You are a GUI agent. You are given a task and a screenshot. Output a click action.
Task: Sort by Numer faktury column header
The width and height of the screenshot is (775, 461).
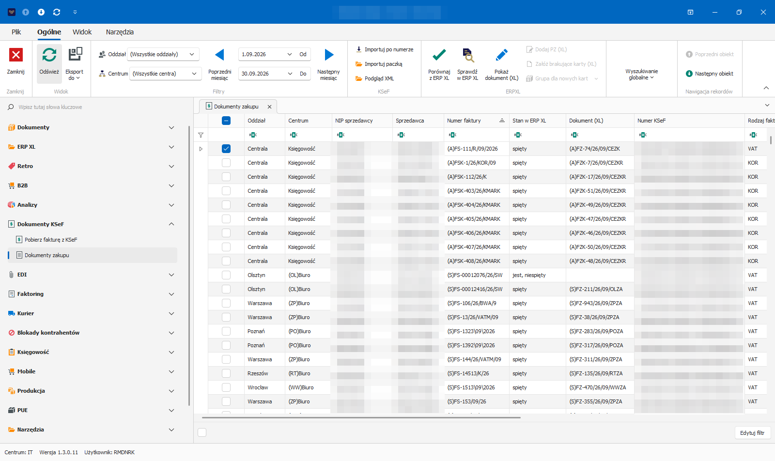476,121
